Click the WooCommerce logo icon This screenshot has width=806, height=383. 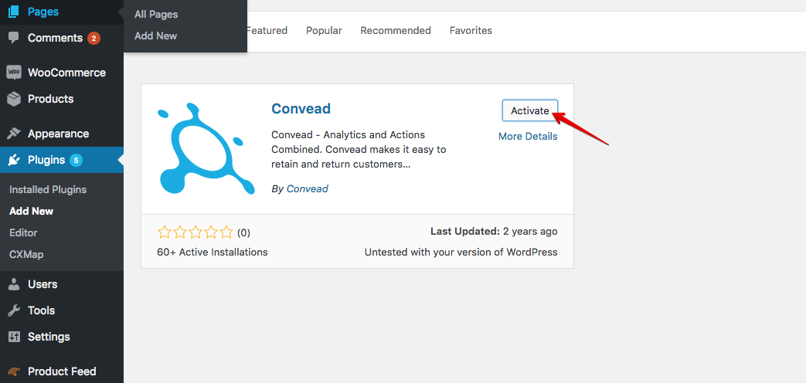14,73
